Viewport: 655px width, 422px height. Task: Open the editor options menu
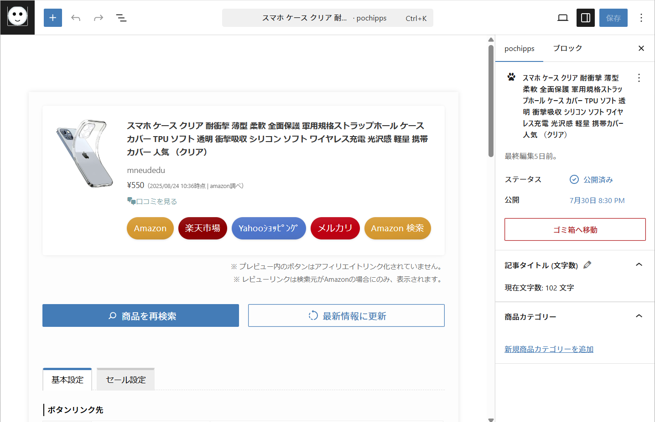(x=641, y=18)
